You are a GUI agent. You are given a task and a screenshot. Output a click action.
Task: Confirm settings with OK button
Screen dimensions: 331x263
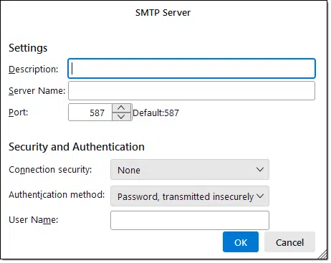point(241,242)
